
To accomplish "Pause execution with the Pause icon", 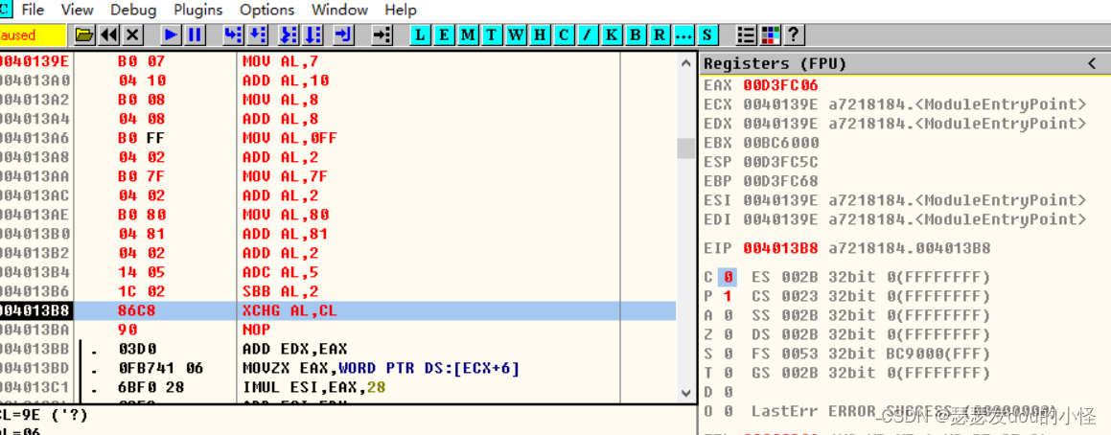I will [195, 35].
